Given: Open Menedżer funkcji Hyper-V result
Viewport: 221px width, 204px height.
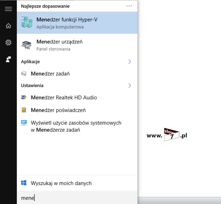Looking at the screenshot, I should coord(77,22).
